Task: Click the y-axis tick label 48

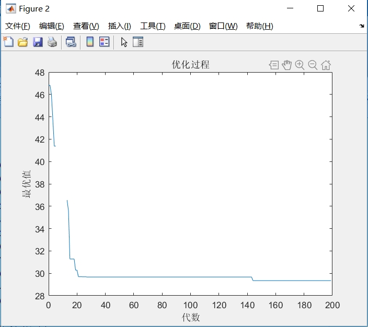Action: pyautogui.click(x=40, y=73)
